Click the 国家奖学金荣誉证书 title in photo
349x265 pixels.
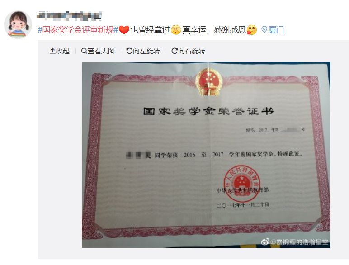(x=208, y=111)
